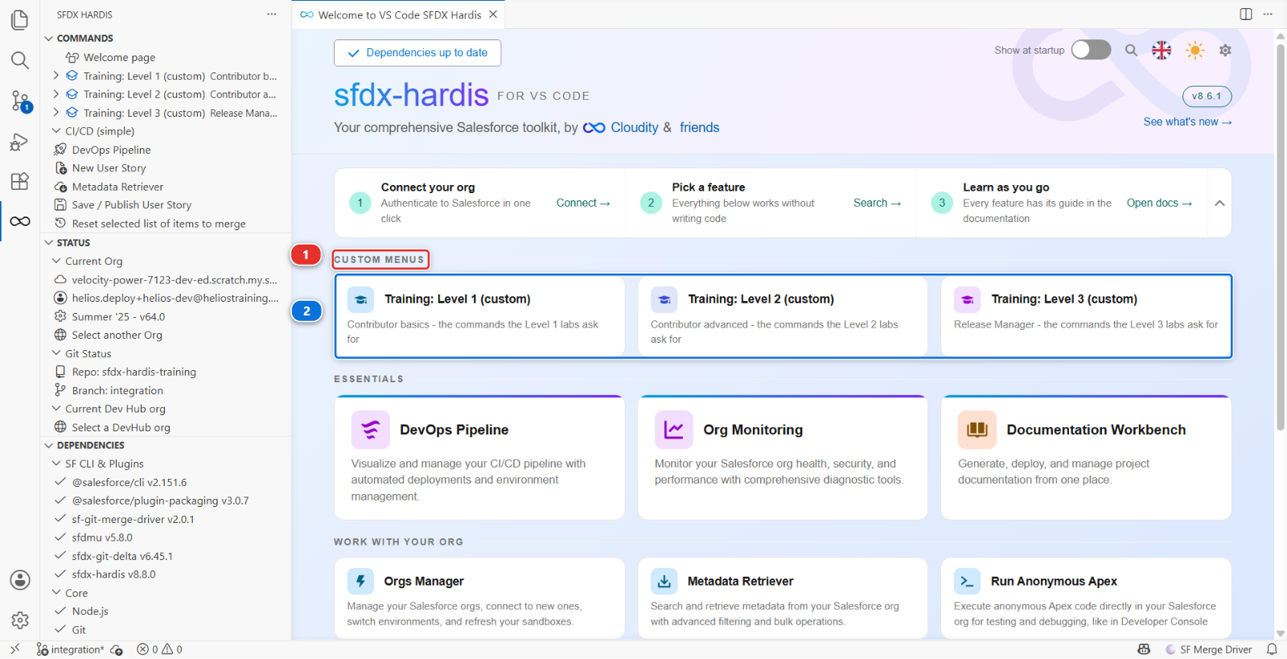Image resolution: width=1287 pixels, height=659 pixels.
Task: Click the Metadata Retriever download icon
Action: click(664, 581)
